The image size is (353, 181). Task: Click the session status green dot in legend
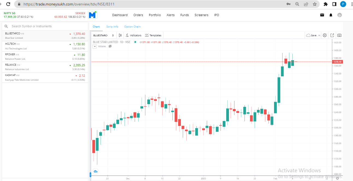click(135, 42)
